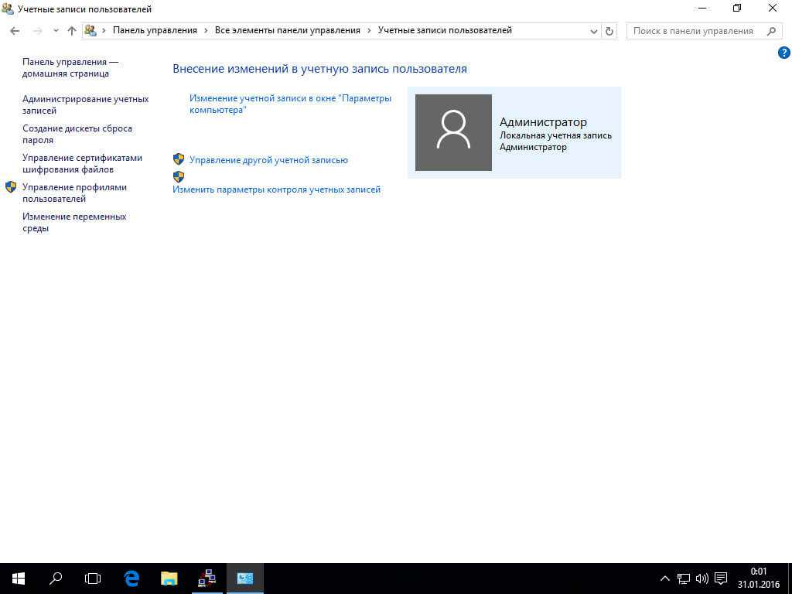Open 'Изменить параметры контроля учетных записей' link
The image size is (792, 594).
[x=276, y=189]
